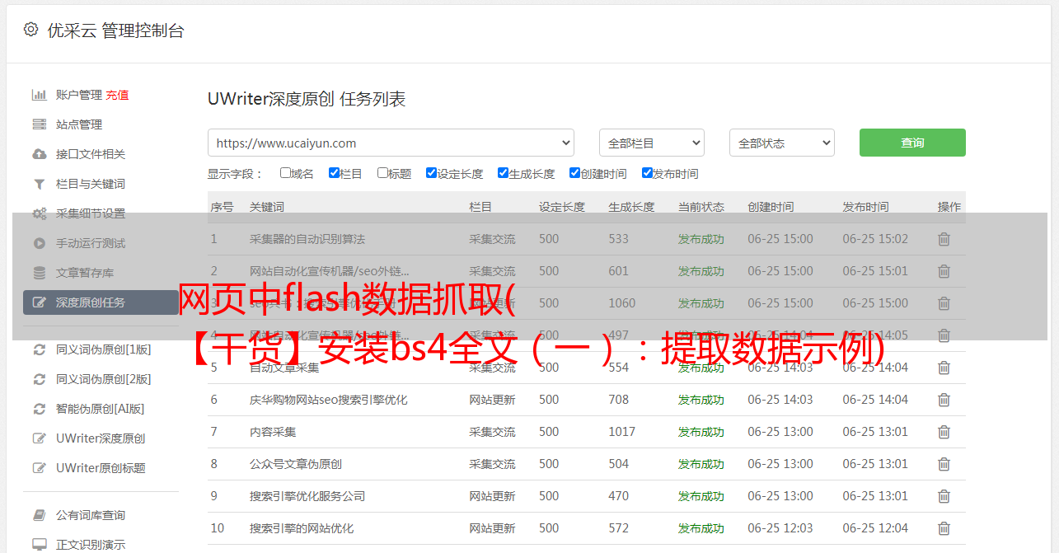The height and width of the screenshot is (553, 1059).
Task: Click the bar chart icon for 账户管理
Action: pyautogui.click(x=39, y=95)
